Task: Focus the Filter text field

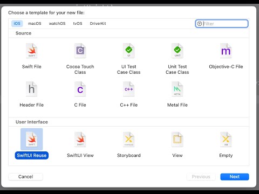Action: 222,24
